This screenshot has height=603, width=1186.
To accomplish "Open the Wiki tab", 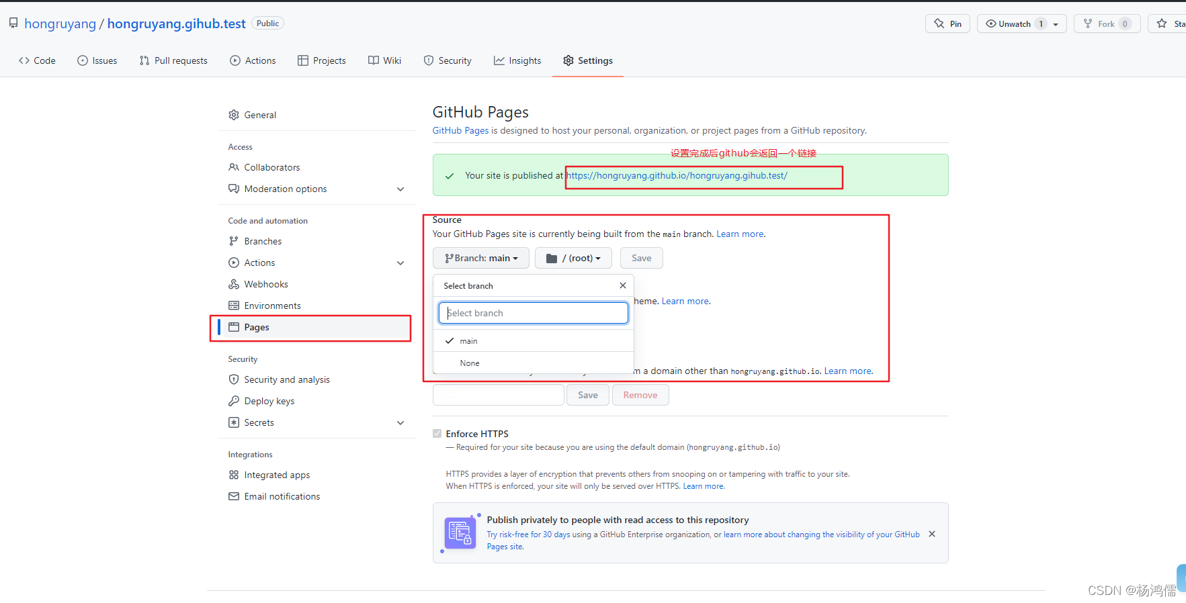I will [x=385, y=60].
